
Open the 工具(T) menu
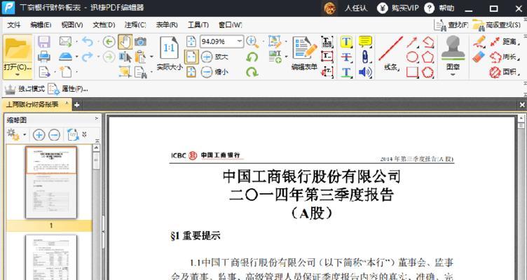coord(198,24)
